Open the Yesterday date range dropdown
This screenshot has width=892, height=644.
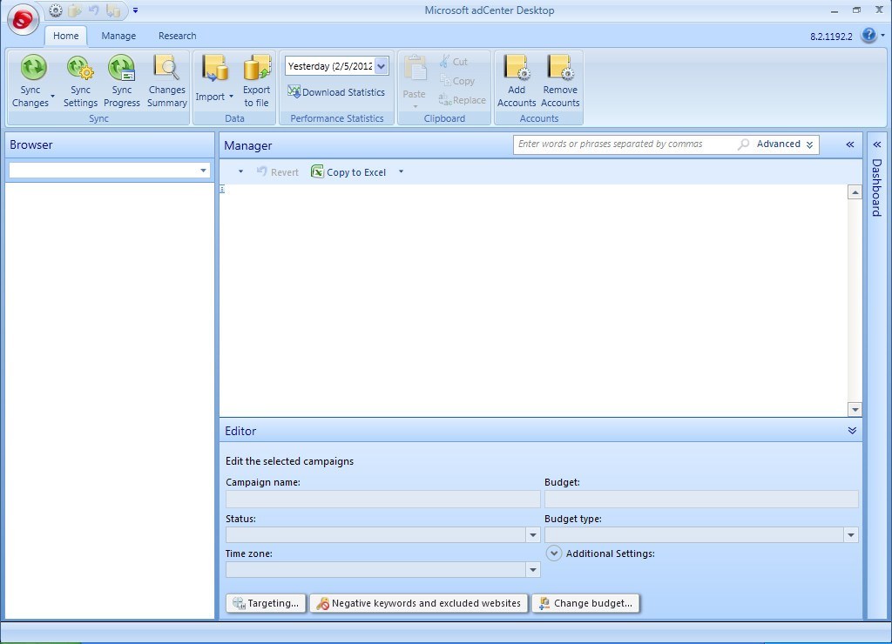pos(382,66)
